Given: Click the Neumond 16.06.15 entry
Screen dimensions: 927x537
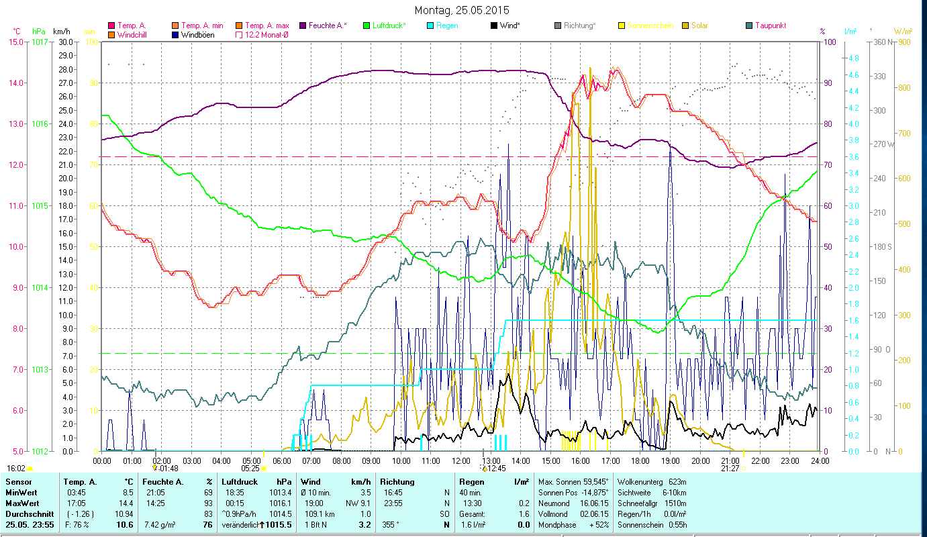Looking at the screenshot, I should [x=573, y=503].
